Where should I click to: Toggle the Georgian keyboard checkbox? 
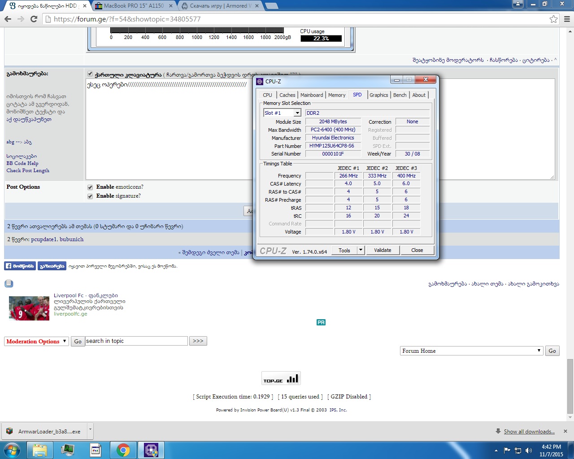coord(90,74)
